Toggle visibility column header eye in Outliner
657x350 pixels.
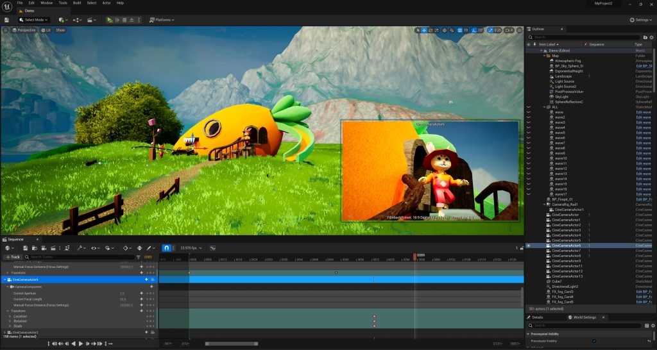pyautogui.click(x=529, y=44)
